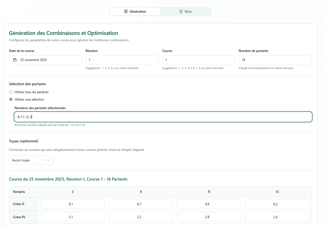Screen dimensions: 326x227
Task: Edit Cotes G value 9,6 for partant 11
Action: click(209, 204)
